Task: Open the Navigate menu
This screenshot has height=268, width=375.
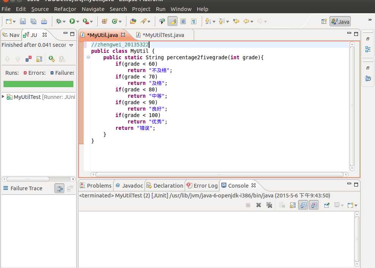Action: point(93,9)
